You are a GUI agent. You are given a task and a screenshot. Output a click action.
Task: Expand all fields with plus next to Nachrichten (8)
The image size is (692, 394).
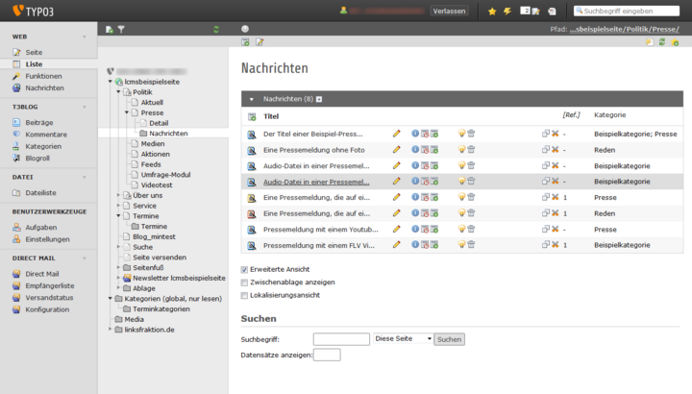pos(319,99)
